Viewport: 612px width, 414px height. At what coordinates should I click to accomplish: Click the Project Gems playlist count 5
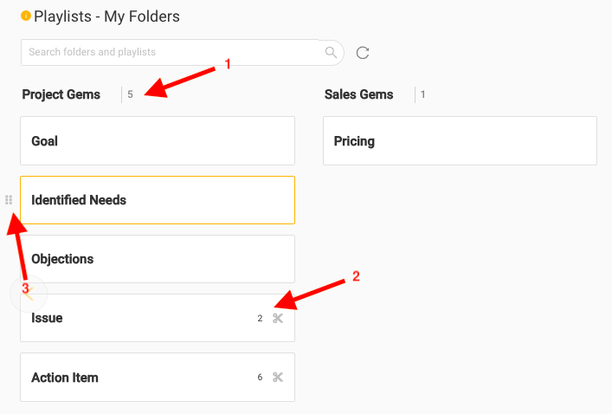131,94
